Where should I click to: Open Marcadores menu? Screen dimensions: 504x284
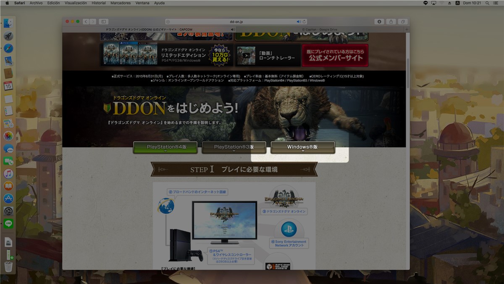121,3
